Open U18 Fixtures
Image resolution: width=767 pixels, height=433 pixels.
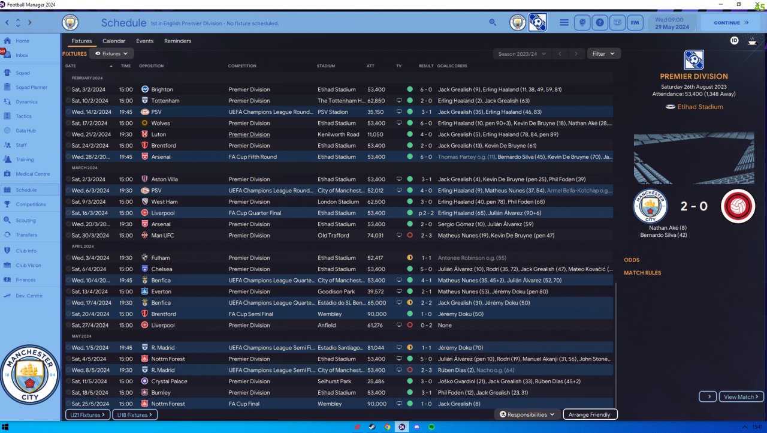(x=135, y=414)
